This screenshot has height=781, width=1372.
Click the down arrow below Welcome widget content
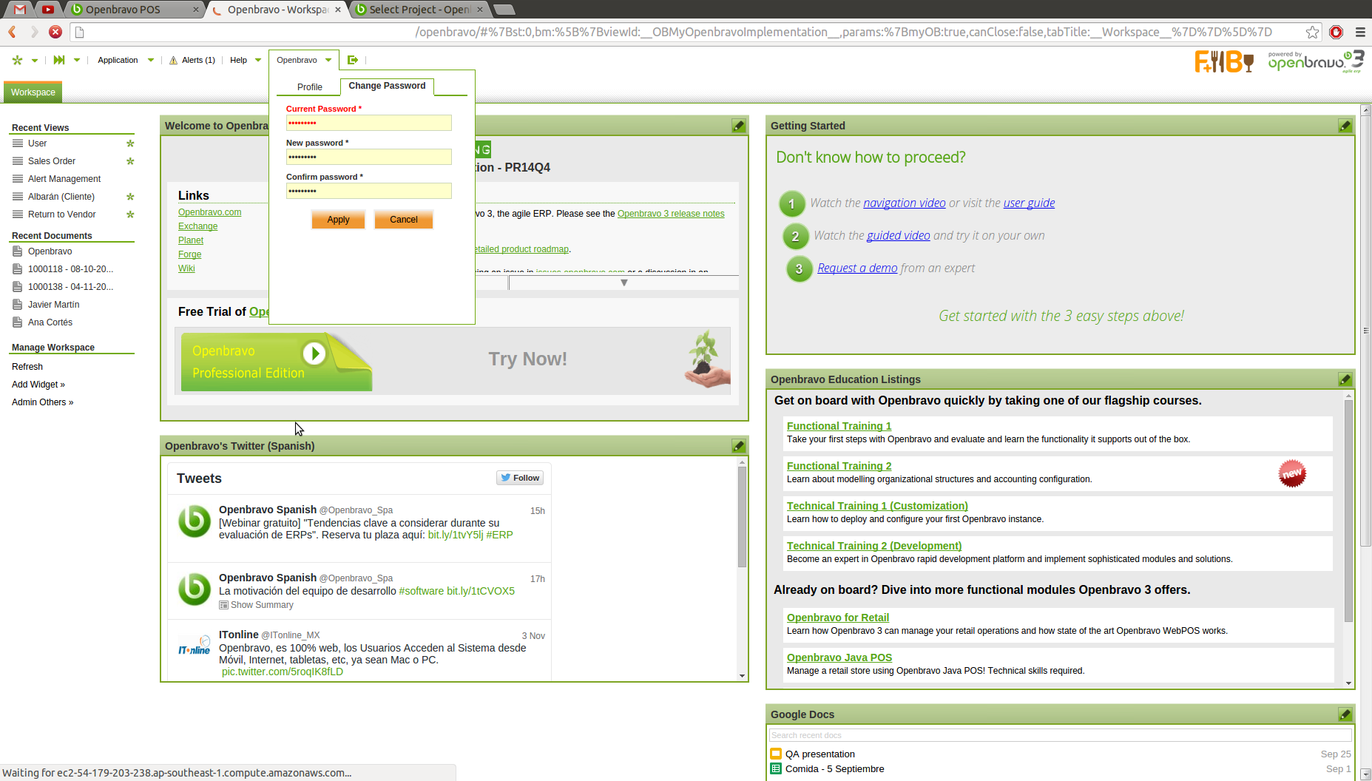coord(624,283)
